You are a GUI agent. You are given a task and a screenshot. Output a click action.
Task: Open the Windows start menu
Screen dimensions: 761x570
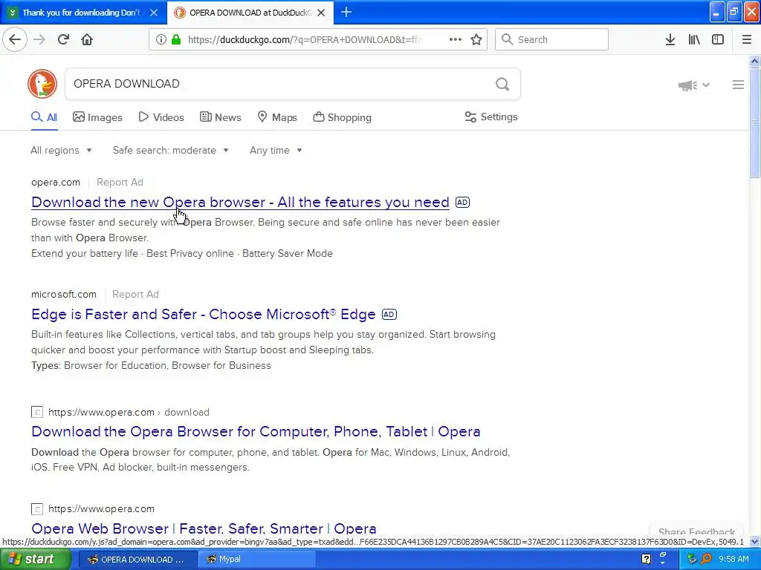(x=34, y=559)
